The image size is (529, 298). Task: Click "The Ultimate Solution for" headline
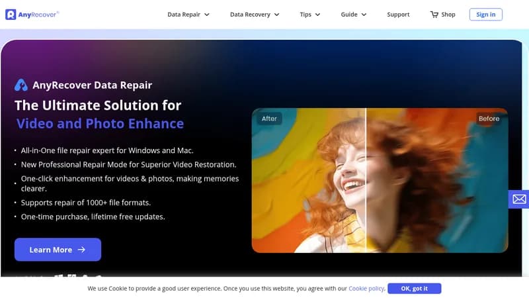(x=98, y=105)
